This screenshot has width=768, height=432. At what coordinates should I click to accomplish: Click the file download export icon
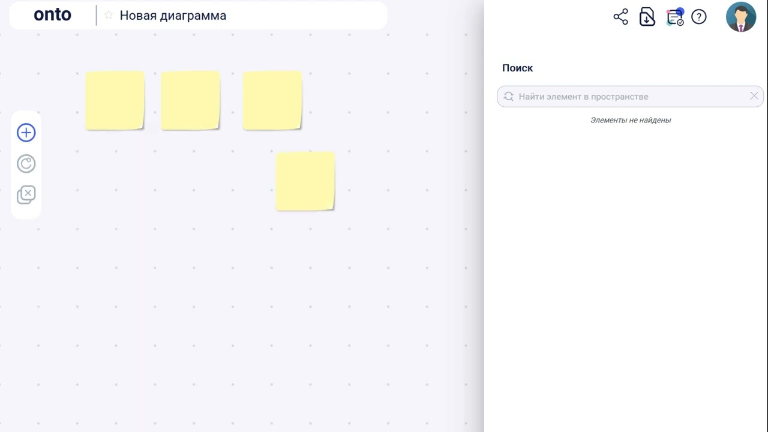tap(647, 17)
